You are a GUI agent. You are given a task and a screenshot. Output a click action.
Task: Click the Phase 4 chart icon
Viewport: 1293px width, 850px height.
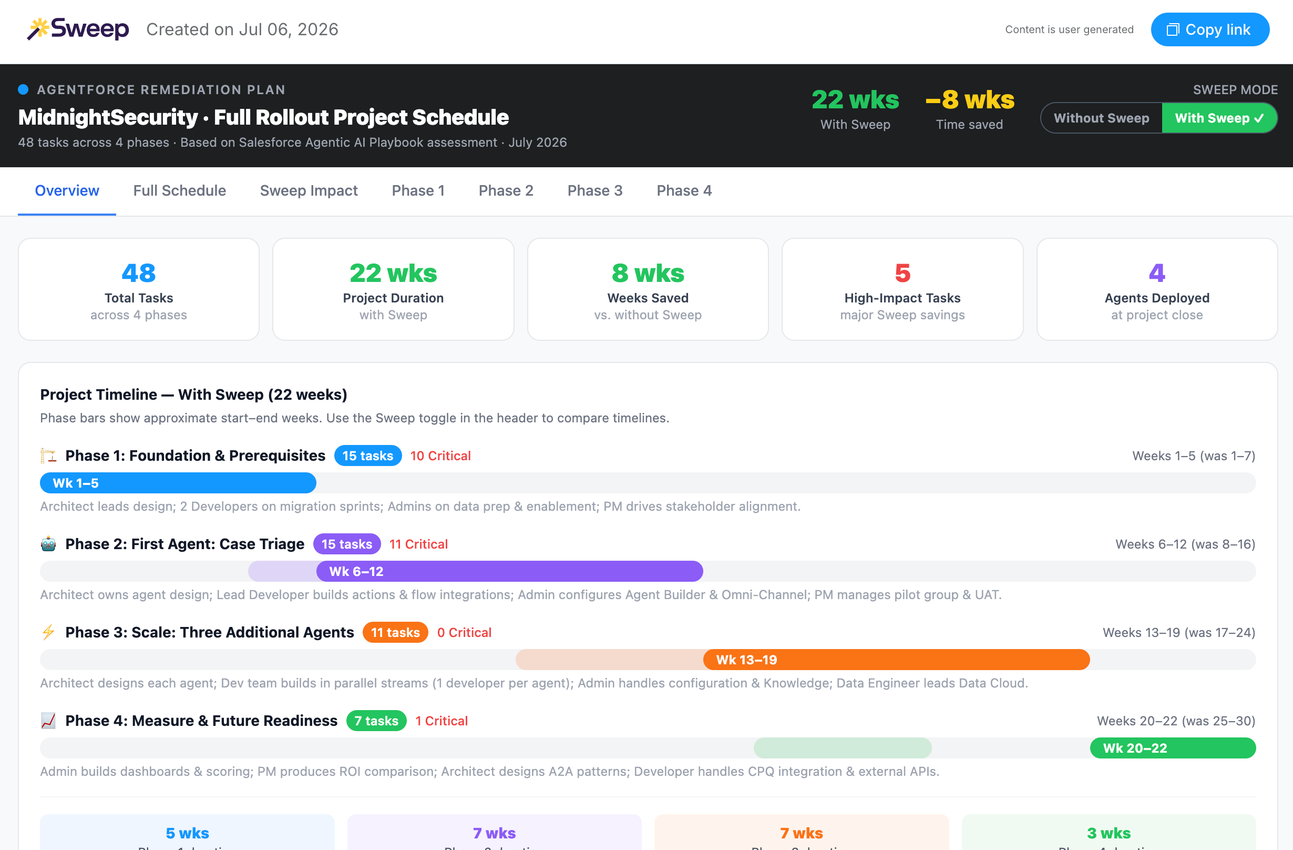(48, 721)
